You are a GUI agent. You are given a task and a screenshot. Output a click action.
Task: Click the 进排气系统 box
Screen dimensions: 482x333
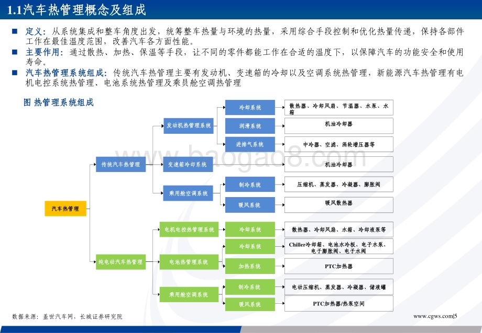click(x=250, y=144)
